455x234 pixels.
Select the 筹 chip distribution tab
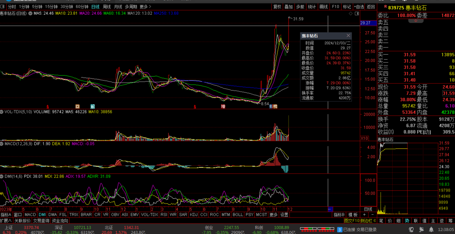pyautogui.click(x=450, y=221)
